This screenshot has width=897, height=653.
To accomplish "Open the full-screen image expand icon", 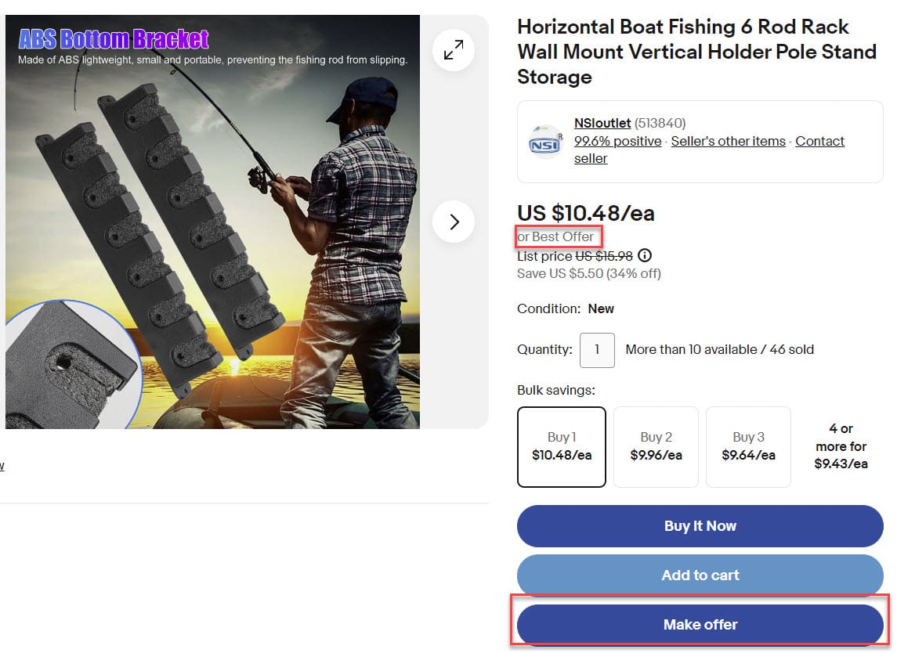I will tap(454, 50).
